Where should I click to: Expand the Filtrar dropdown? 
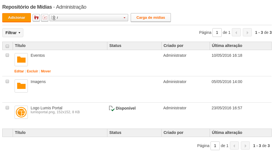click(x=13, y=33)
